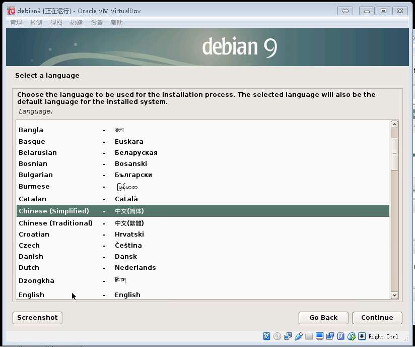Click the Go Back button
The height and width of the screenshot is (347, 415).
[323, 318]
